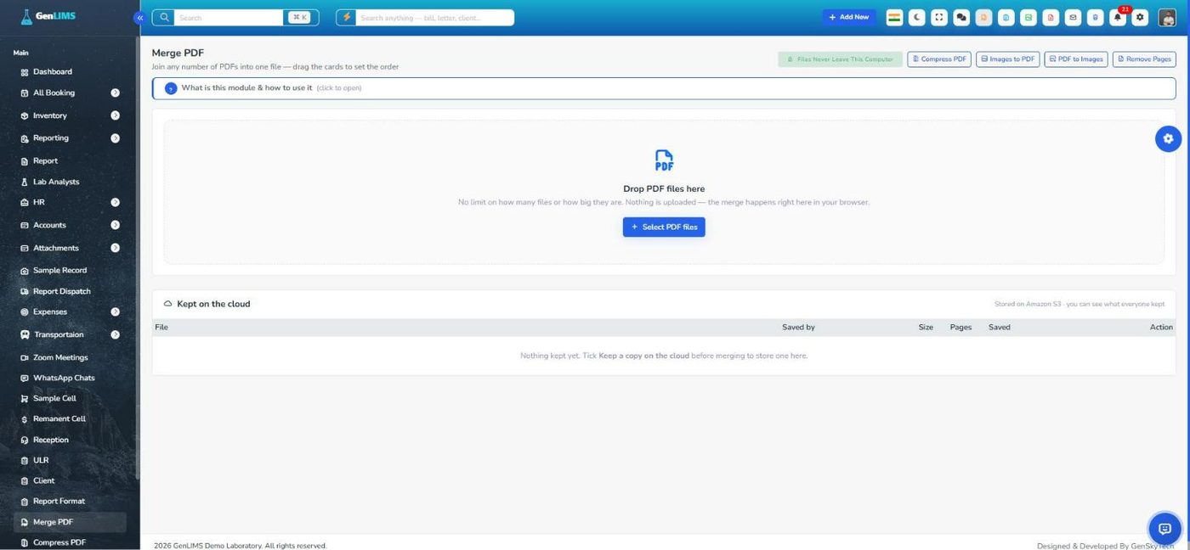
Task: Expand Accounts submenu arrow
Action: tap(115, 225)
